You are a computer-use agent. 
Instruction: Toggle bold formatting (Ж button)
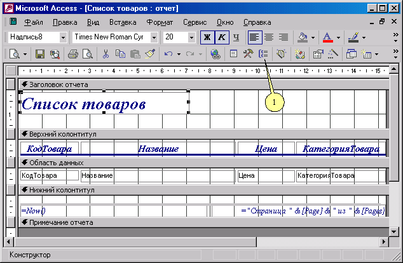(x=206, y=37)
